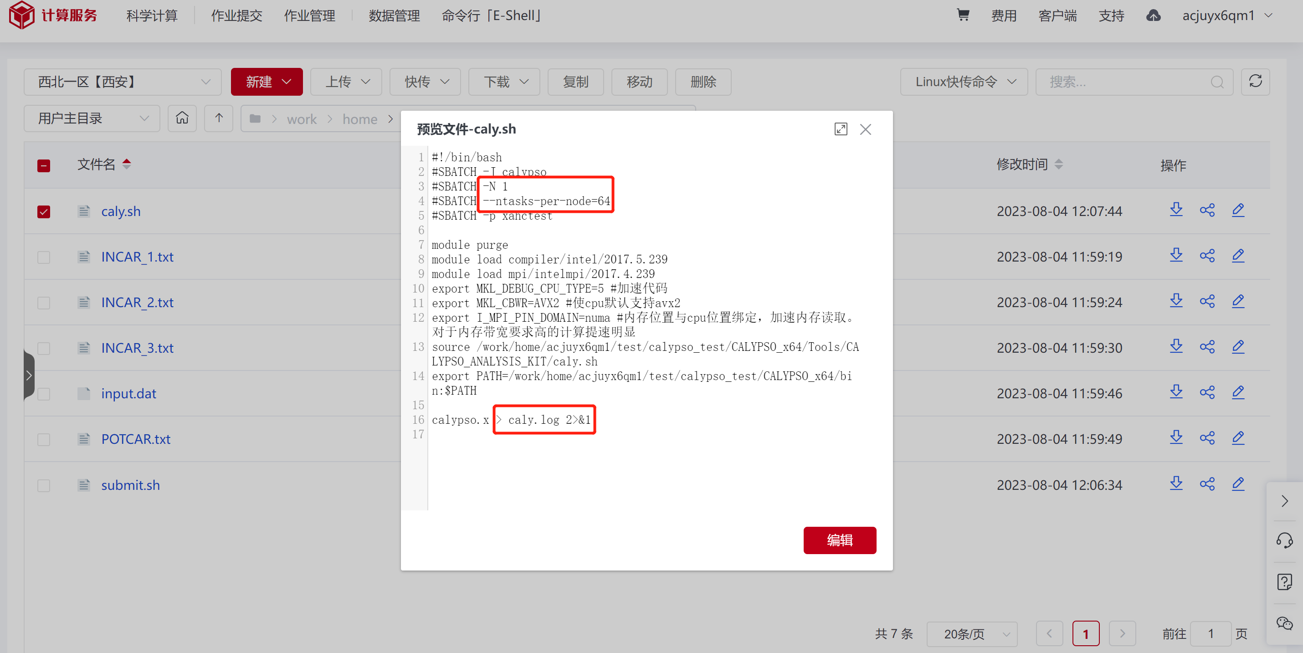Image resolution: width=1303 pixels, height=653 pixels.
Task: Click the refresh icon button
Action: pyautogui.click(x=1256, y=82)
